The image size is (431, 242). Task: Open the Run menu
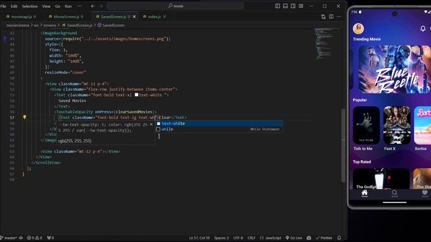pos(68,6)
